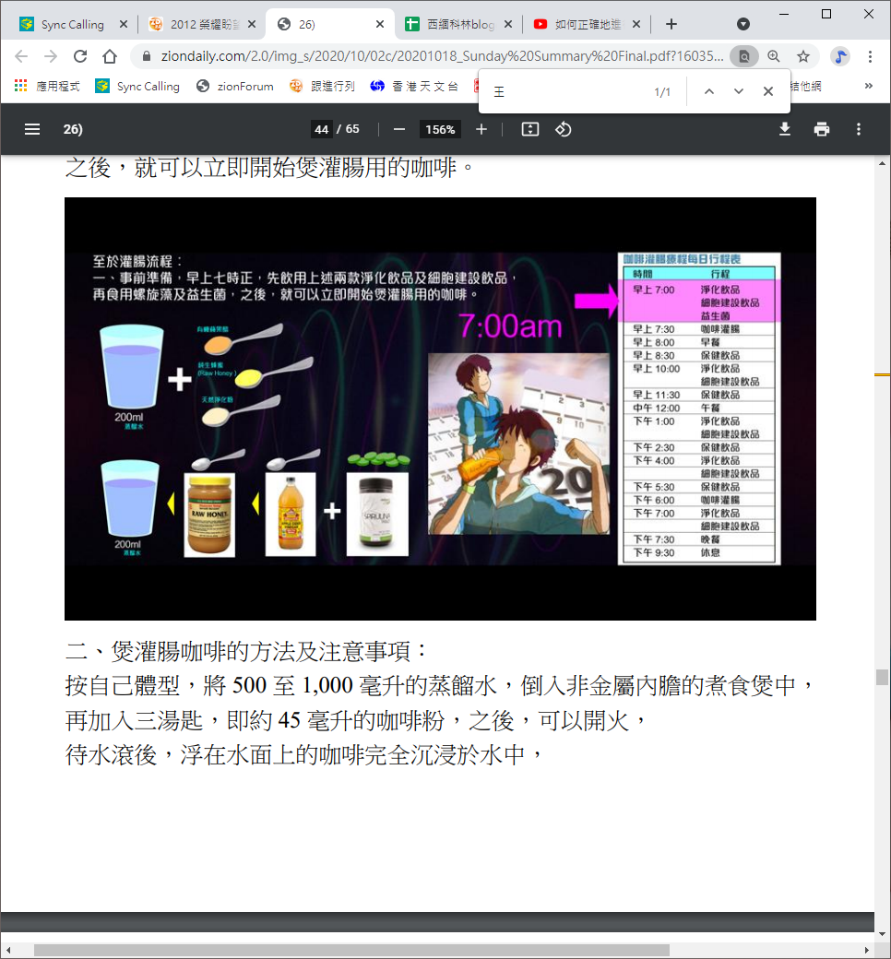Screen dimensions: 891x959
Task: Open the Chrome profile avatar
Action: pyautogui.click(x=840, y=57)
